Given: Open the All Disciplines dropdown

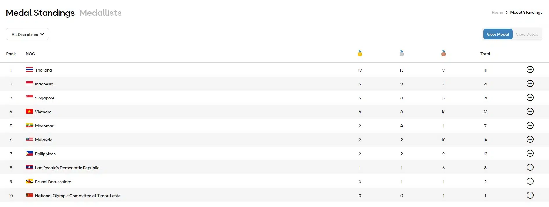Looking at the screenshot, I should point(28,34).
